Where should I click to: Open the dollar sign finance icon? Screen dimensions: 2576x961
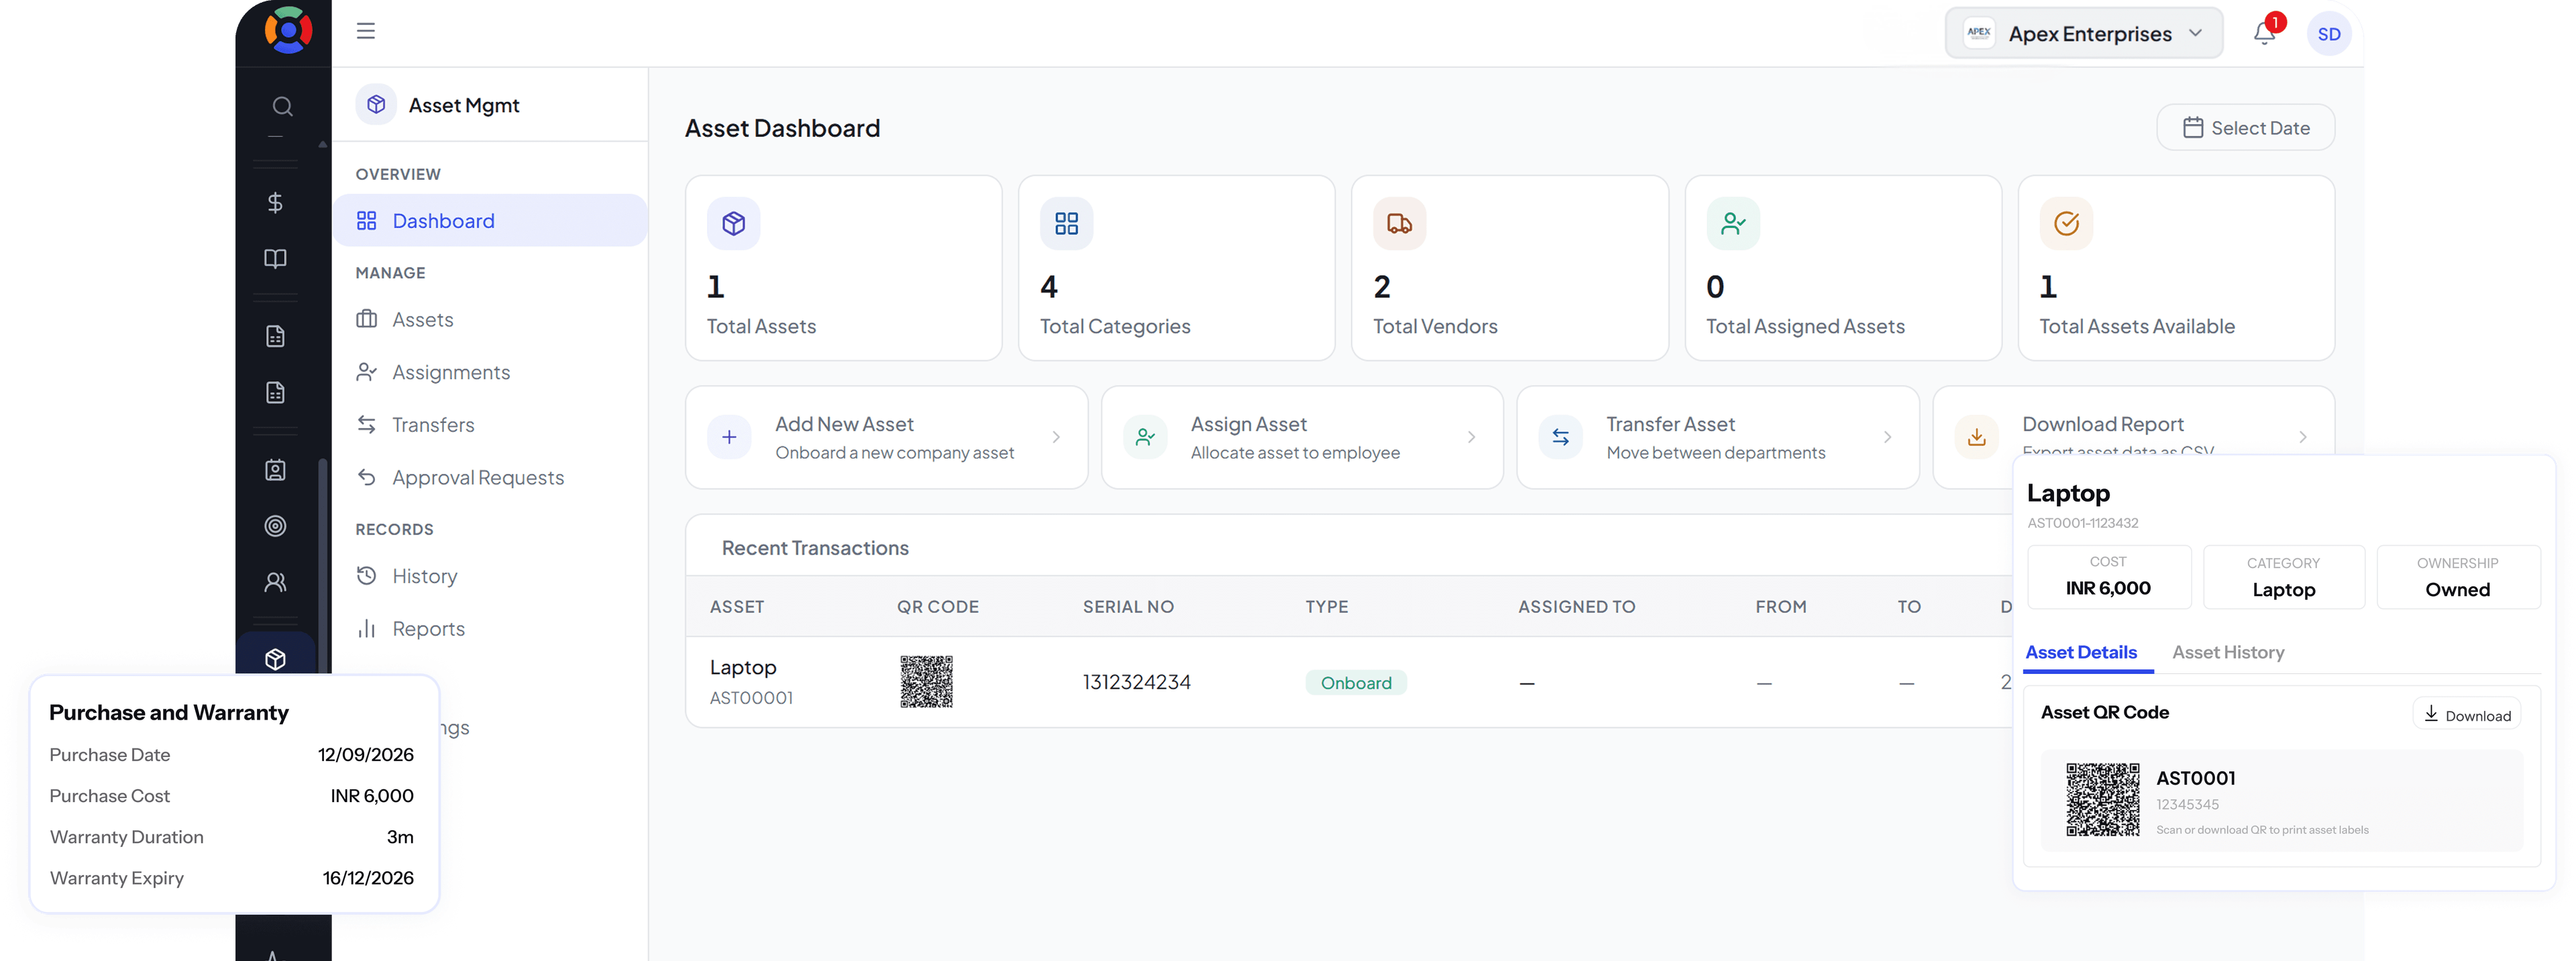pyautogui.click(x=275, y=203)
